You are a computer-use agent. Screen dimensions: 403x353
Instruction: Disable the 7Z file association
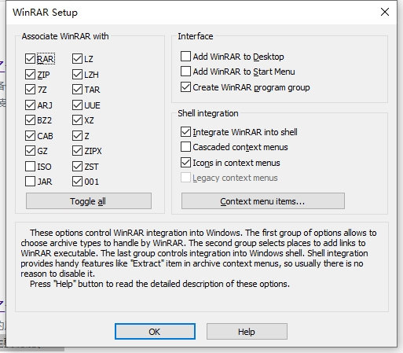pyautogui.click(x=30, y=90)
